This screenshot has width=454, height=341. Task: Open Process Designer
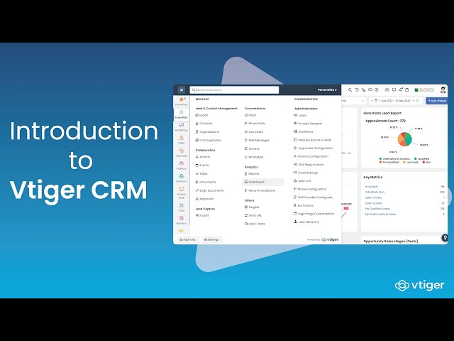(308, 124)
